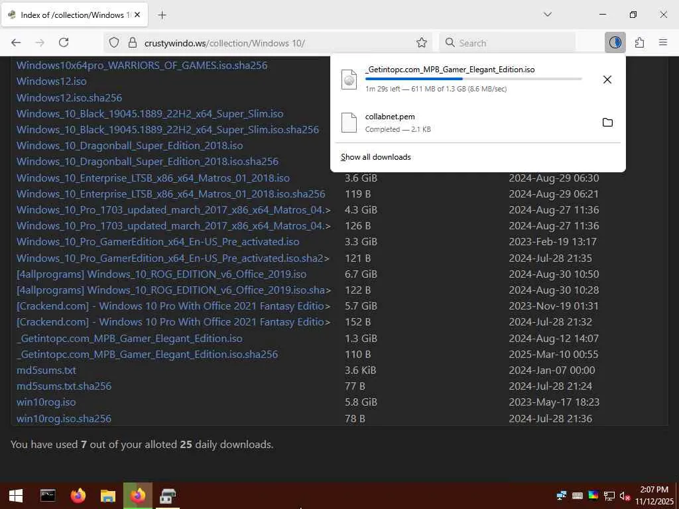
Task: Select the Index of /collection/Windows 10 tab
Action: click(x=75, y=15)
